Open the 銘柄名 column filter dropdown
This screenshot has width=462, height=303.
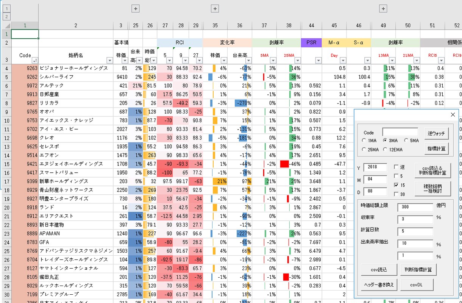point(110,61)
